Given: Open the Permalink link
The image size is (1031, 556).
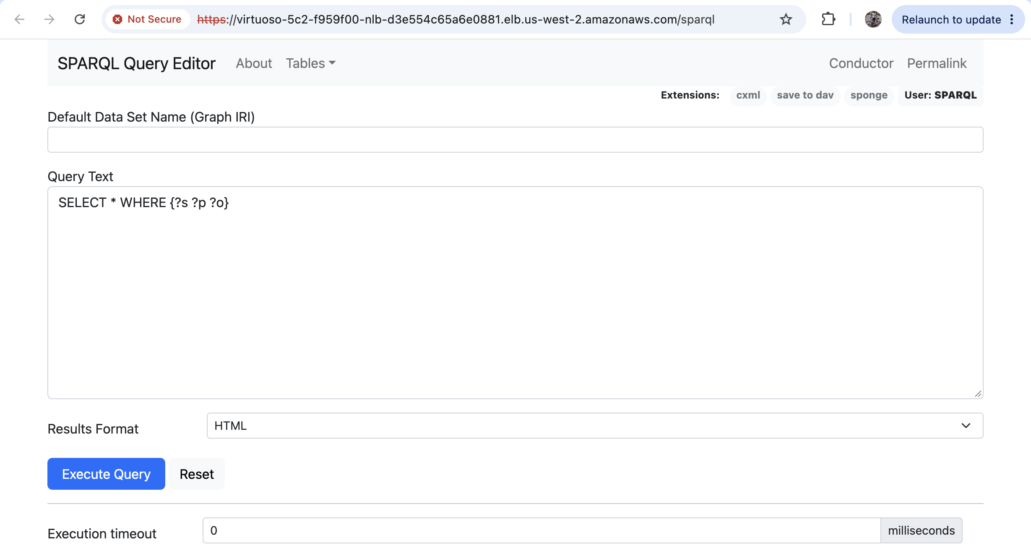Looking at the screenshot, I should [937, 63].
